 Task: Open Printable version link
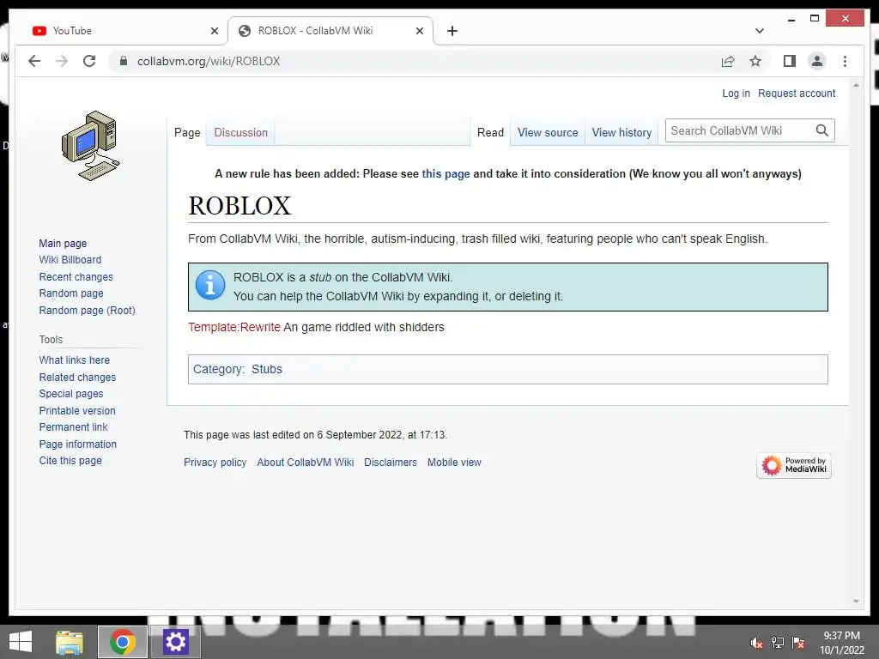[x=77, y=411]
